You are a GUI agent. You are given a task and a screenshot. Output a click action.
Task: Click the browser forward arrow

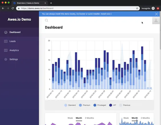pyautogui.click(x=8, y=9)
